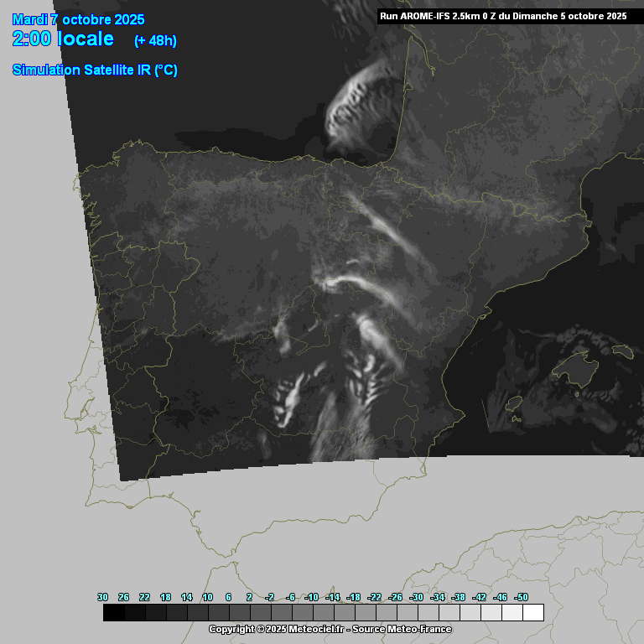Select the -30°C gray scale swatch
644x644 pixels.
[x=428, y=612]
